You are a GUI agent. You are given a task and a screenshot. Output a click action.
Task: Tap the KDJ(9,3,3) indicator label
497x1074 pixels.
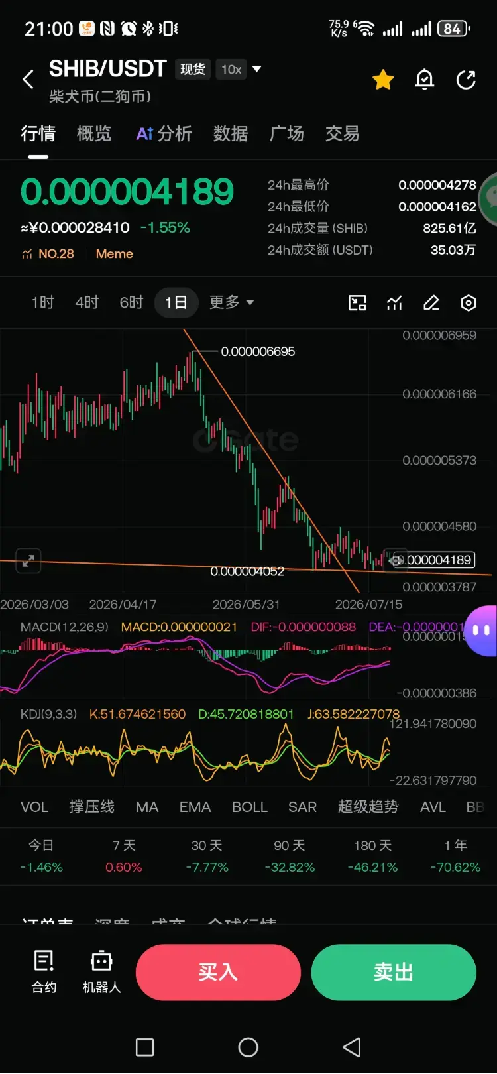point(48,715)
